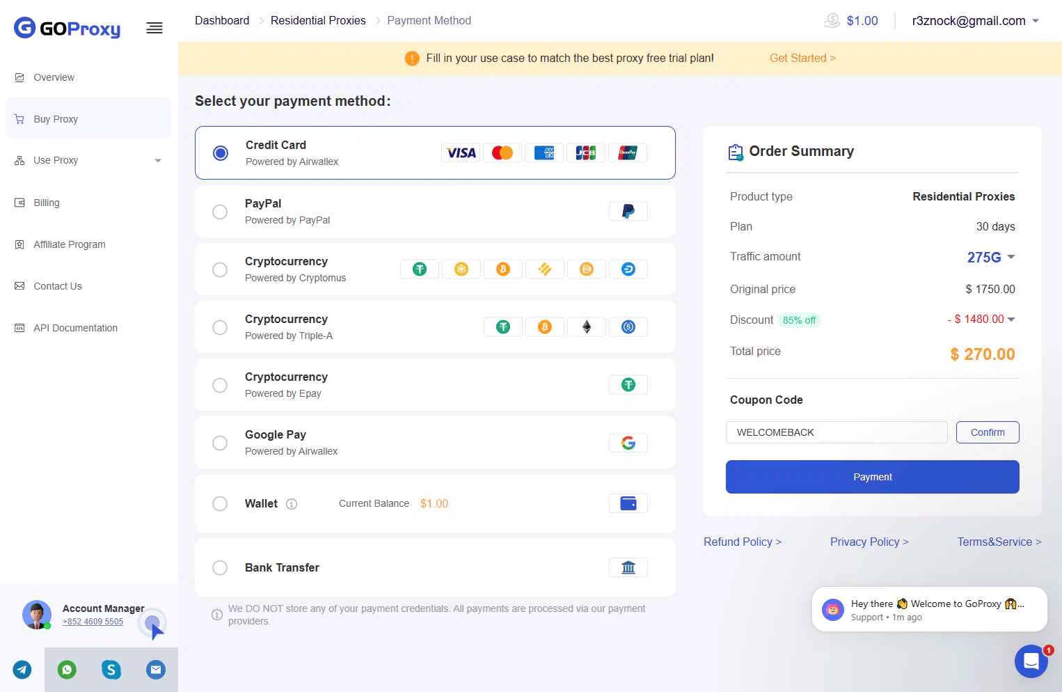This screenshot has width=1062, height=692.
Task: Go to Dashboard breadcrumb
Action: point(222,21)
